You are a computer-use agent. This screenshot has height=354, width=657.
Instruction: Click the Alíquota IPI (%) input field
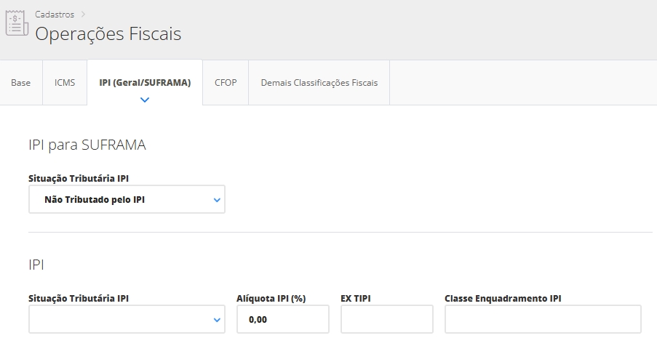(x=282, y=319)
